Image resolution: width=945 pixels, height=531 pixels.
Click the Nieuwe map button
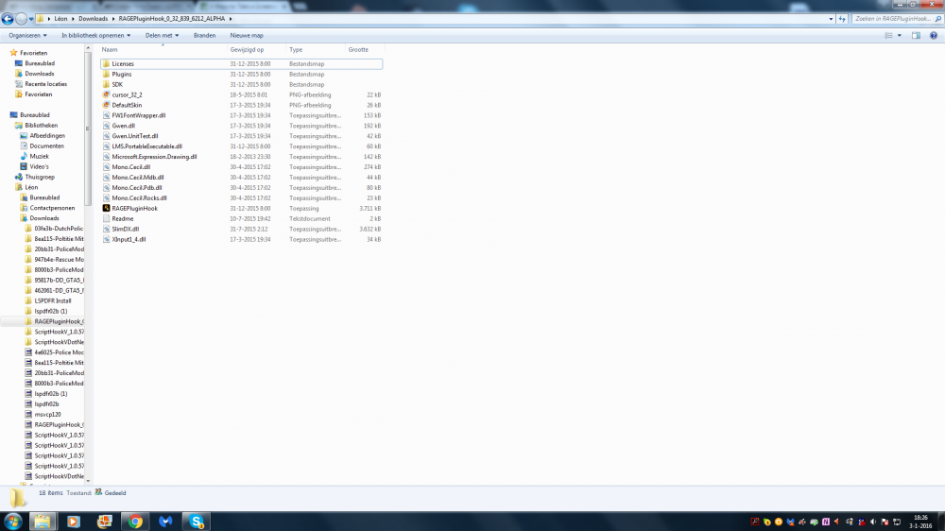(247, 36)
